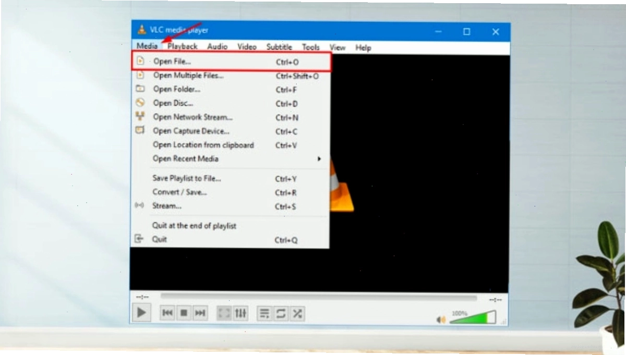Toggle random shuffle playback

[x=297, y=313]
